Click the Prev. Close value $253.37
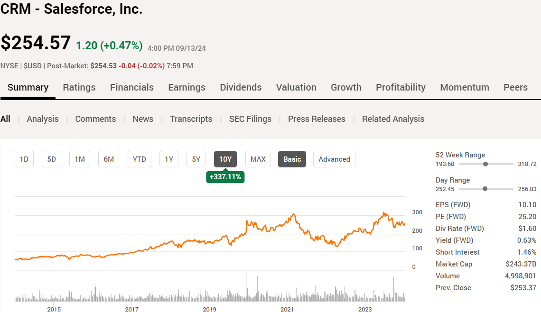The height and width of the screenshot is (312, 541). coord(523,287)
